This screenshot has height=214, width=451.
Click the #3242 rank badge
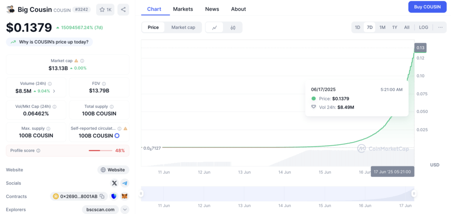pyautogui.click(x=81, y=10)
